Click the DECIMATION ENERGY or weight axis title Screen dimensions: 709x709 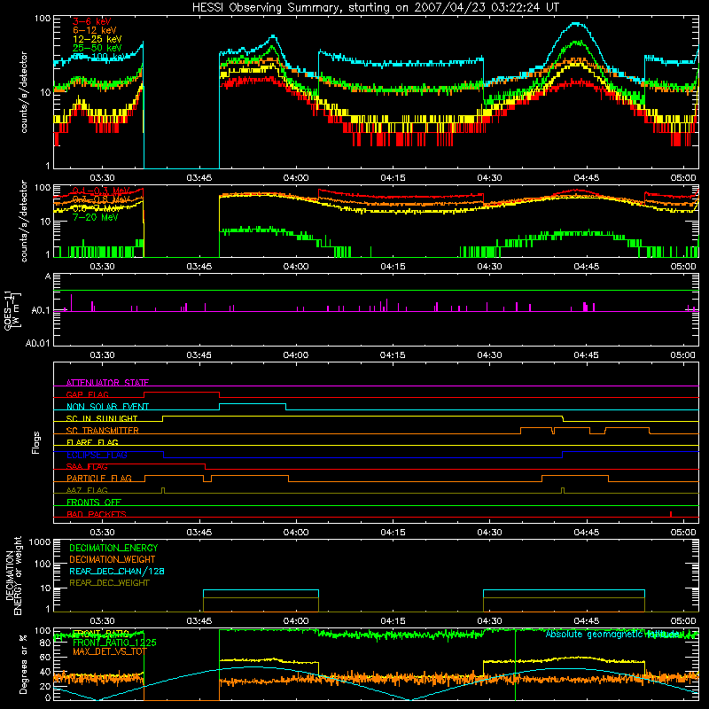(13, 576)
